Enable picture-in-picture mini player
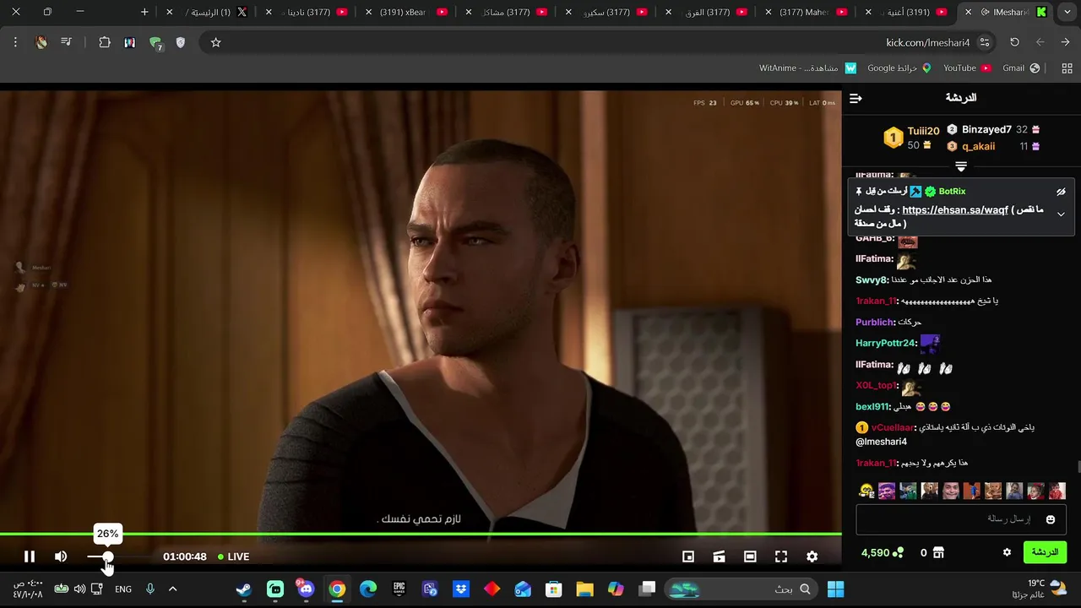 688,556
